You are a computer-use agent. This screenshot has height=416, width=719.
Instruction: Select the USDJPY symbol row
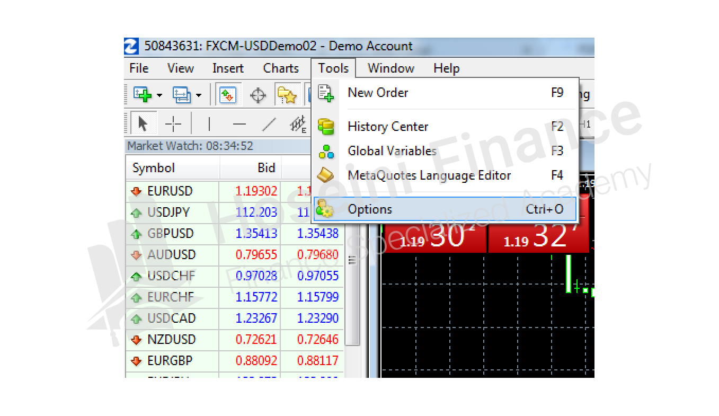(x=235, y=213)
